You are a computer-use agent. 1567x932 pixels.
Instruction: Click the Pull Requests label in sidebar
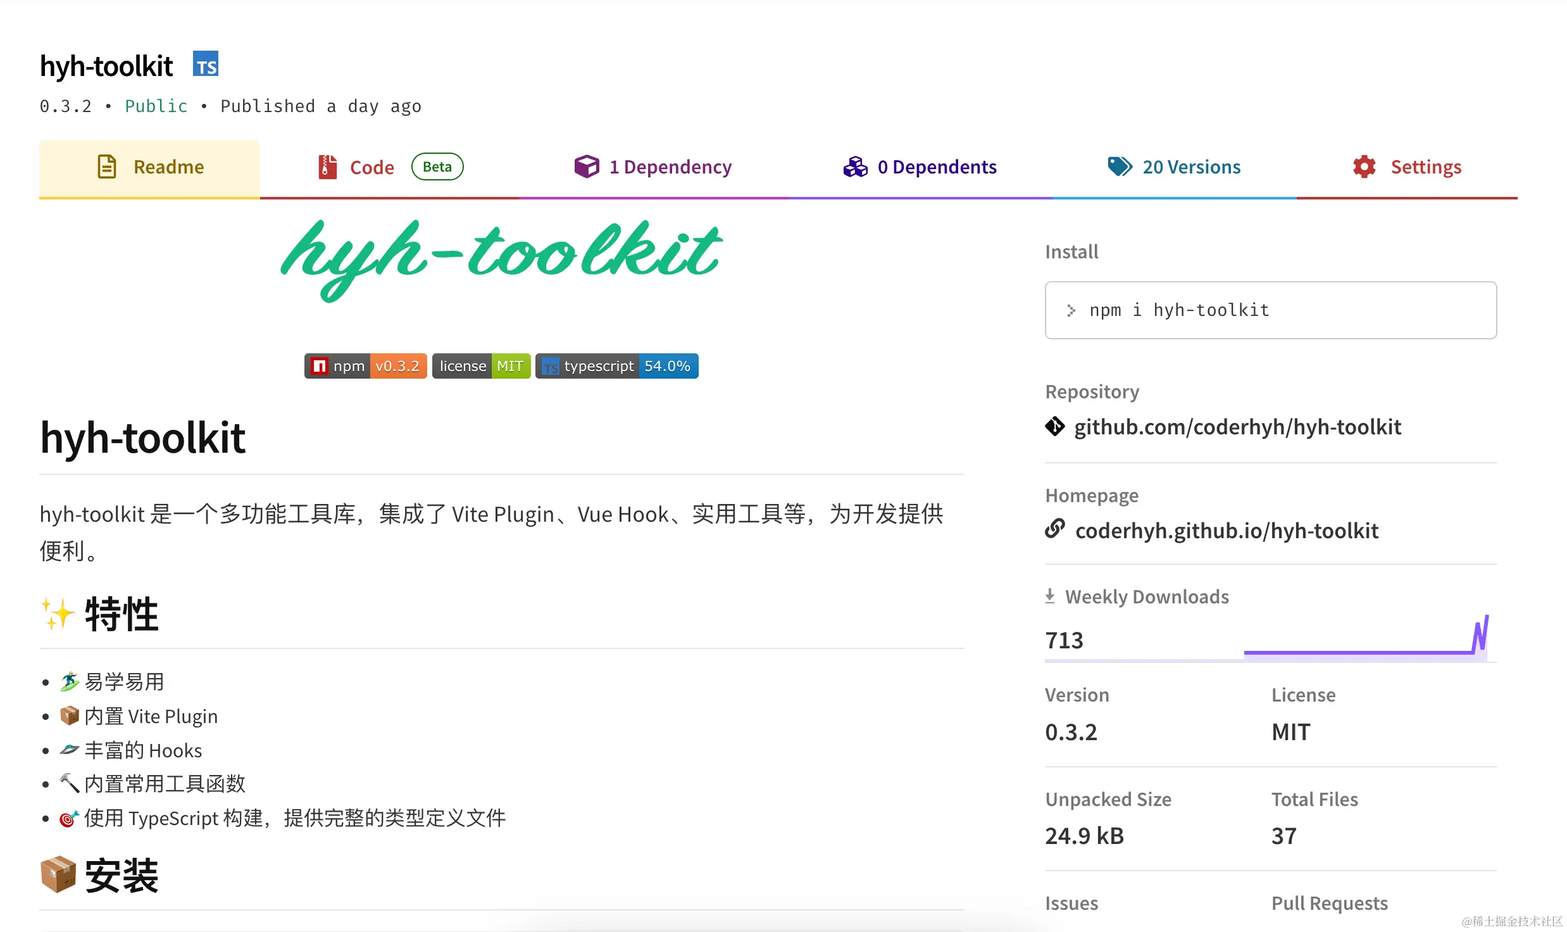[x=1330, y=903]
